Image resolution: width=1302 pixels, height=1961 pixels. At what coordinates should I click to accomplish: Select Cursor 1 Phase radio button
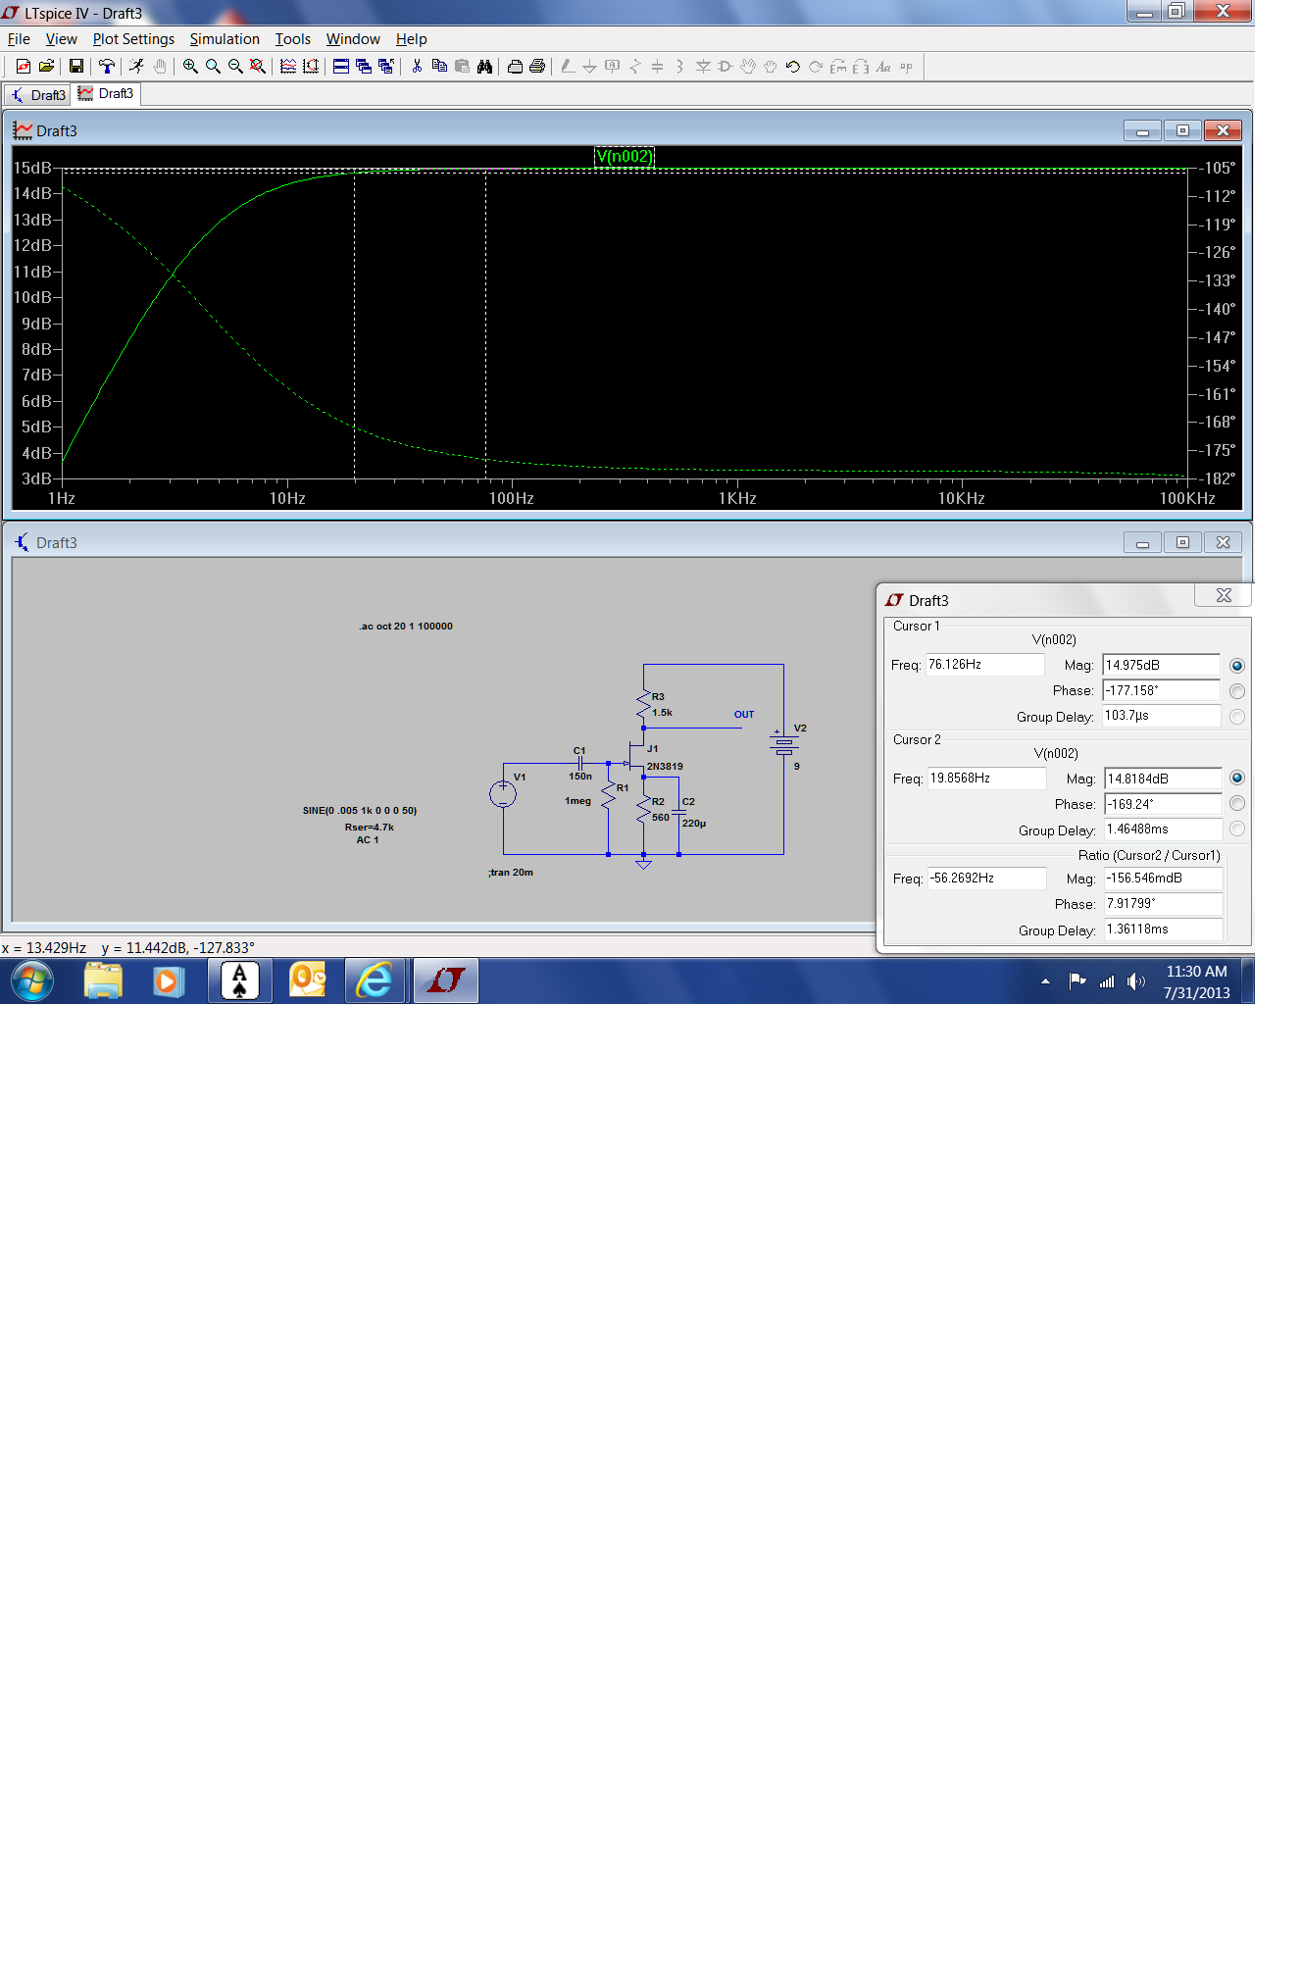[1237, 691]
